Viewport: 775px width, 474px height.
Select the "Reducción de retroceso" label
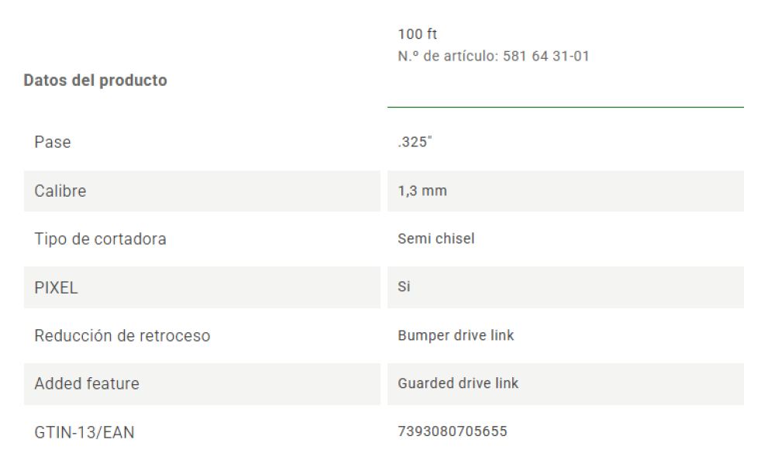point(122,336)
